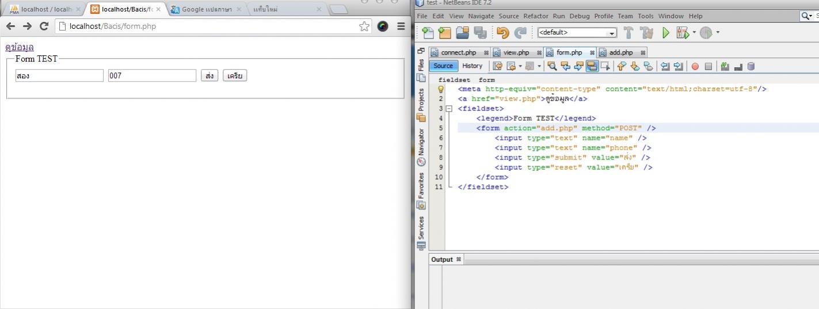
Task: Click New Project icon in NetBeans toolbar
Action: (445, 33)
